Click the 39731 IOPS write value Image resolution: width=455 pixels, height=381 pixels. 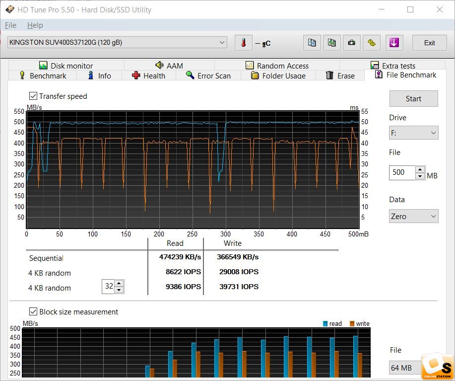239,286
